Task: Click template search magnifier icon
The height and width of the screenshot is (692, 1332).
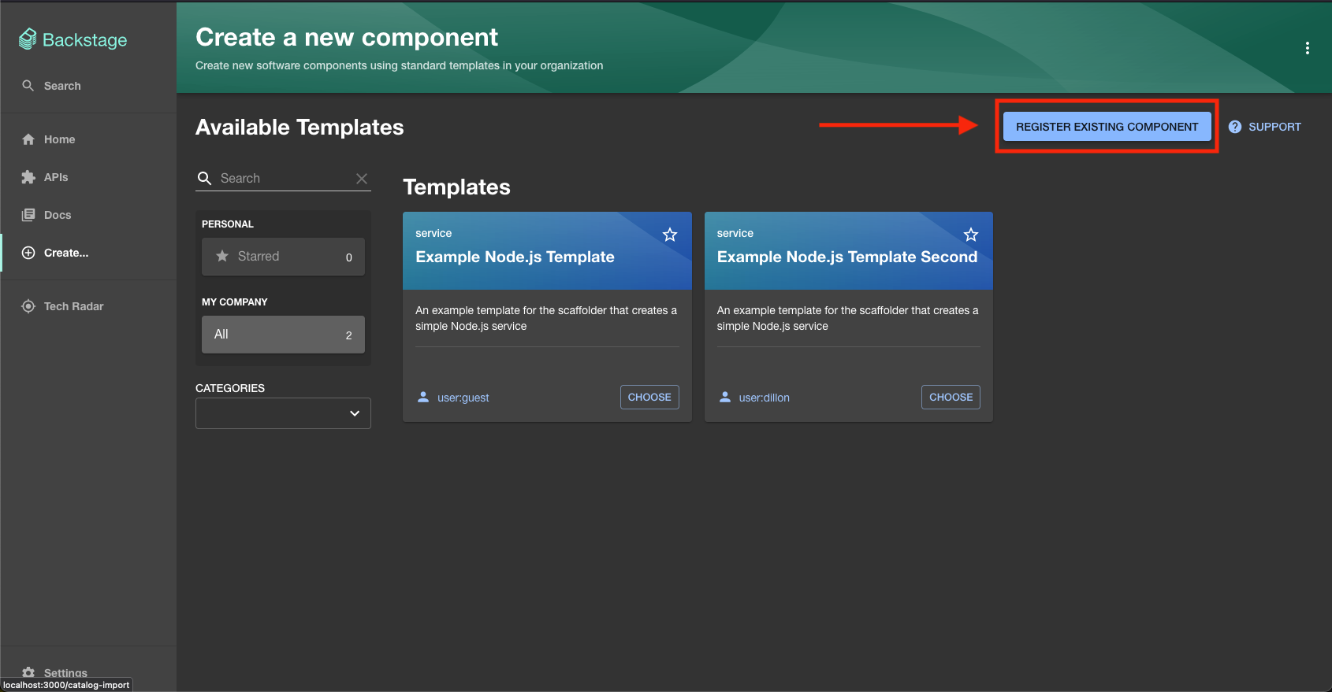Action: [x=204, y=179]
